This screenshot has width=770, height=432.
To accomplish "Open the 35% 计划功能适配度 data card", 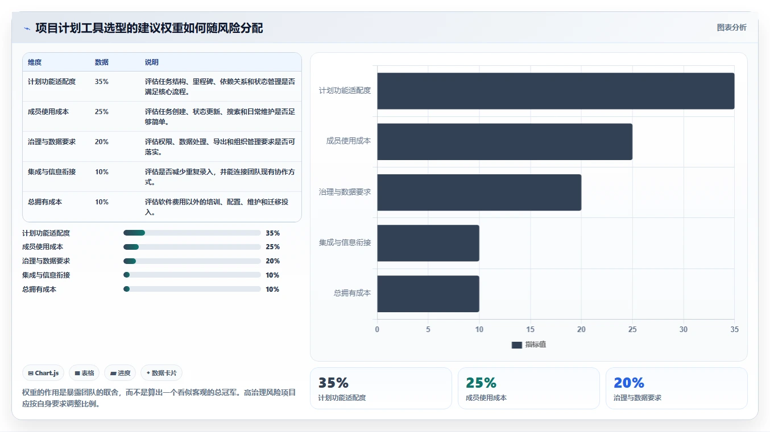I will (381, 388).
